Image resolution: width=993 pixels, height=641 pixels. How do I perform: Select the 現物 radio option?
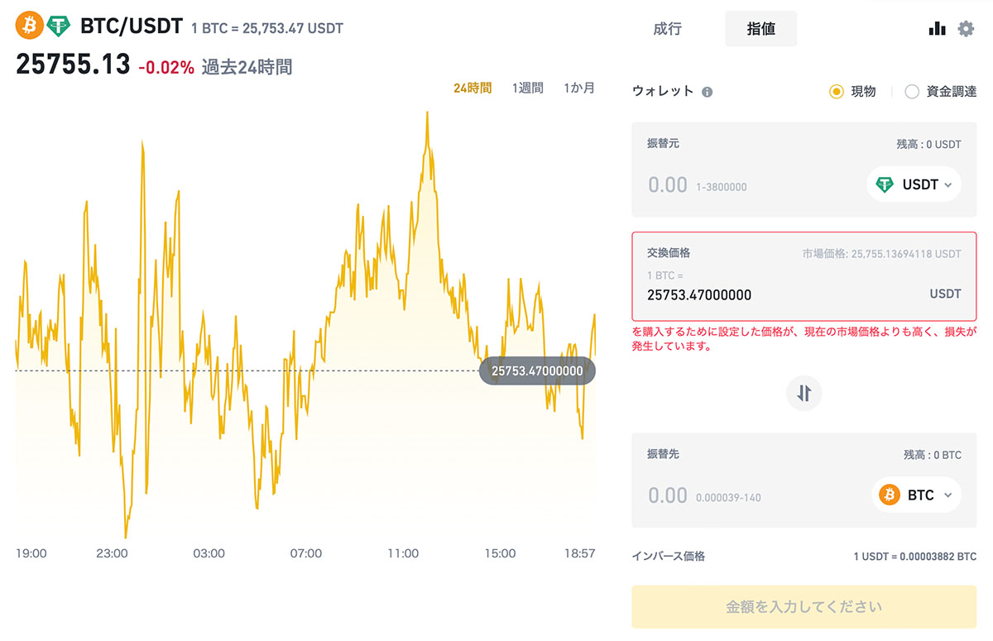(853, 92)
